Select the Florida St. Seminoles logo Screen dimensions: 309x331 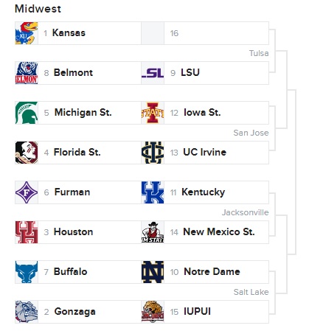(x=27, y=153)
